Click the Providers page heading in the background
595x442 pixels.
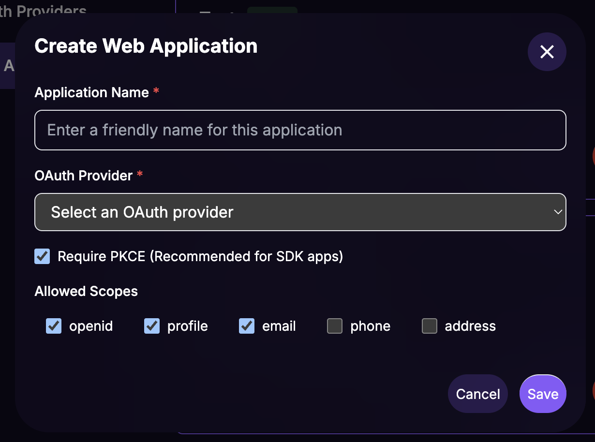click(x=44, y=10)
